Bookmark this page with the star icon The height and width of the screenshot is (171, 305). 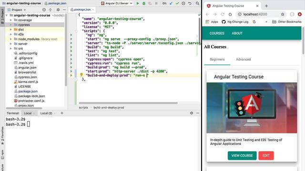tap(283, 14)
